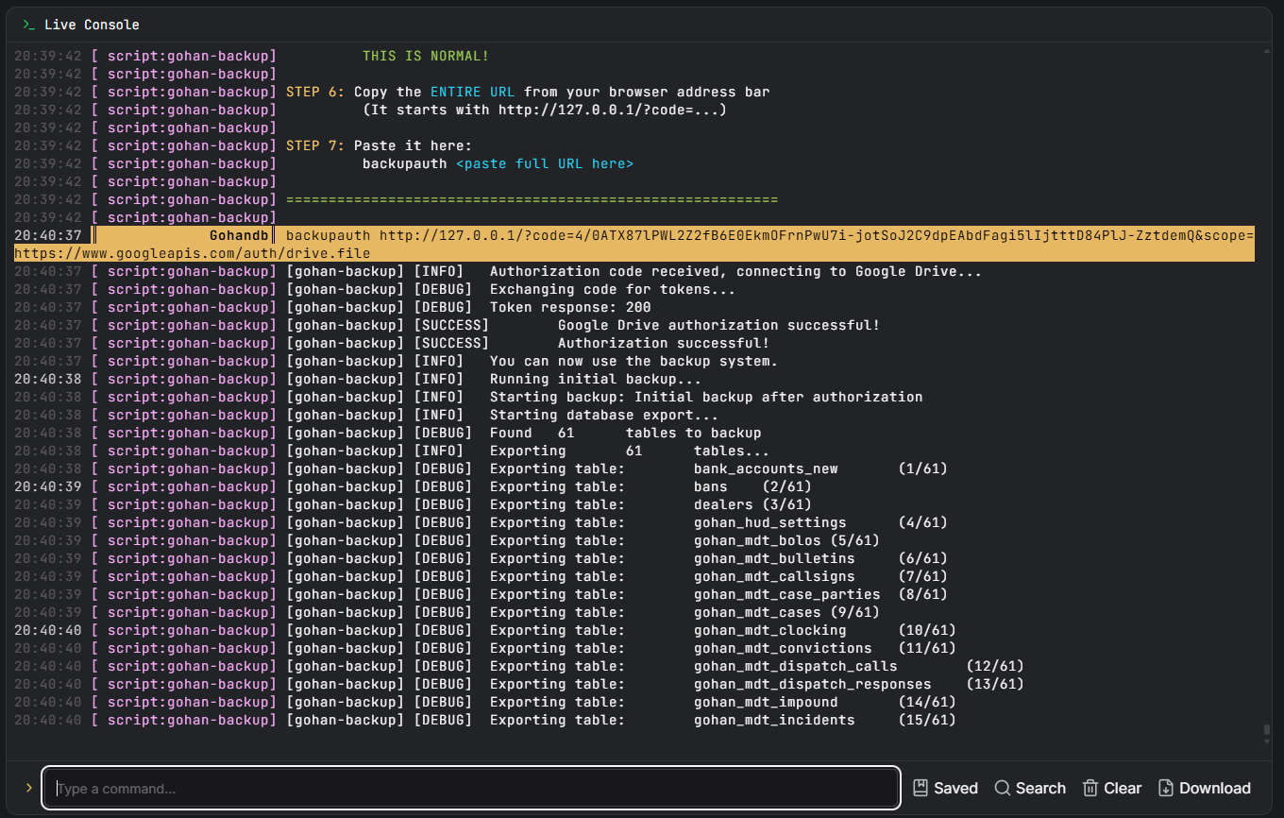
Task: Click 'Starting database export...' log line
Action: [x=604, y=415]
